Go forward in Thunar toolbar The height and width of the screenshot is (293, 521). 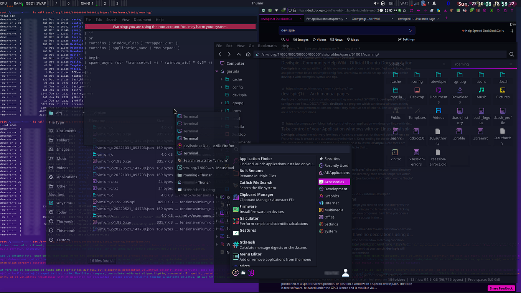pyautogui.click(x=229, y=54)
